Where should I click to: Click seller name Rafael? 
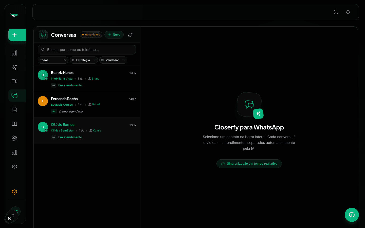coord(96,104)
